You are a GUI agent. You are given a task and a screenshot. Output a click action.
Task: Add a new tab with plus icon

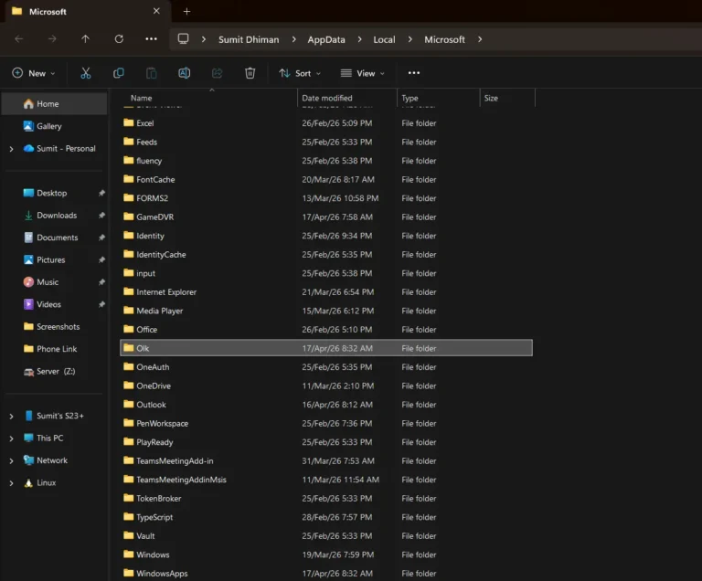coord(186,11)
